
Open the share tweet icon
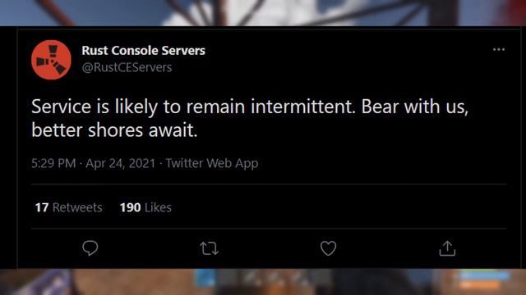coord(447,248)
